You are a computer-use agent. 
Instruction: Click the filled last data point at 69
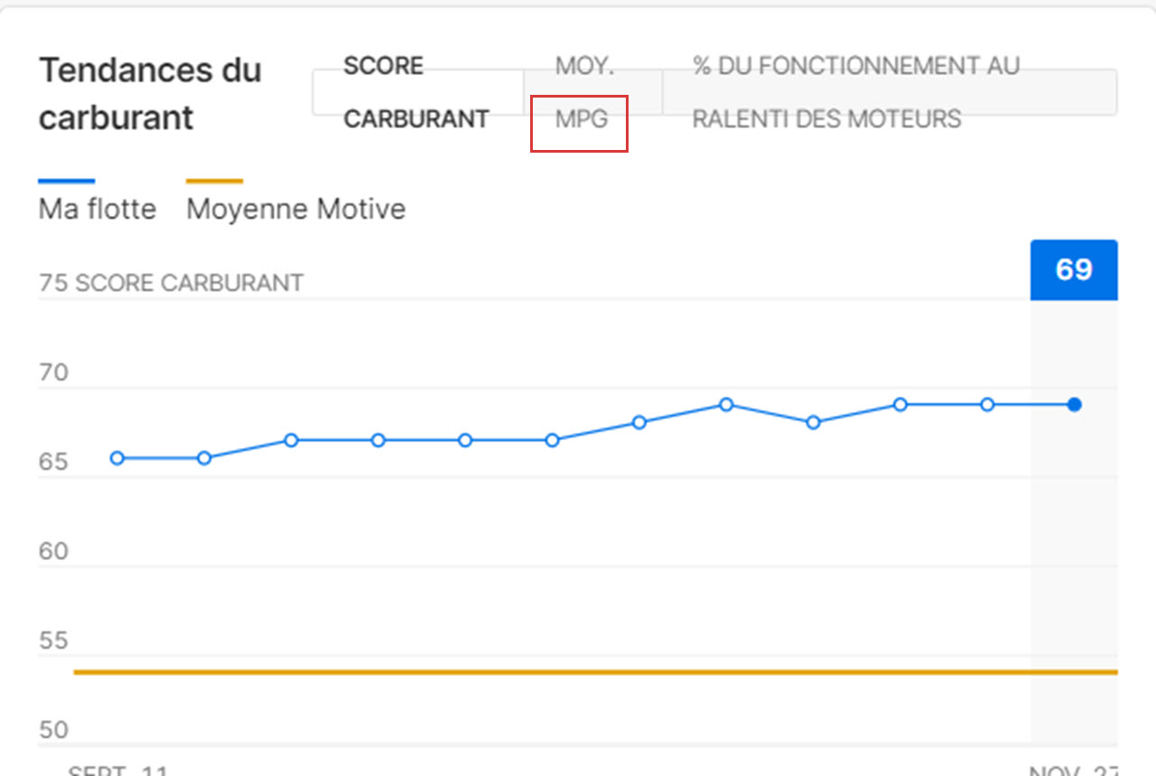1074,405
